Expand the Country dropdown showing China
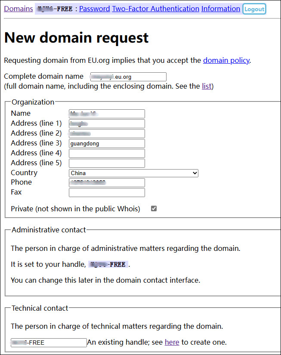 [x=133, y=173]
